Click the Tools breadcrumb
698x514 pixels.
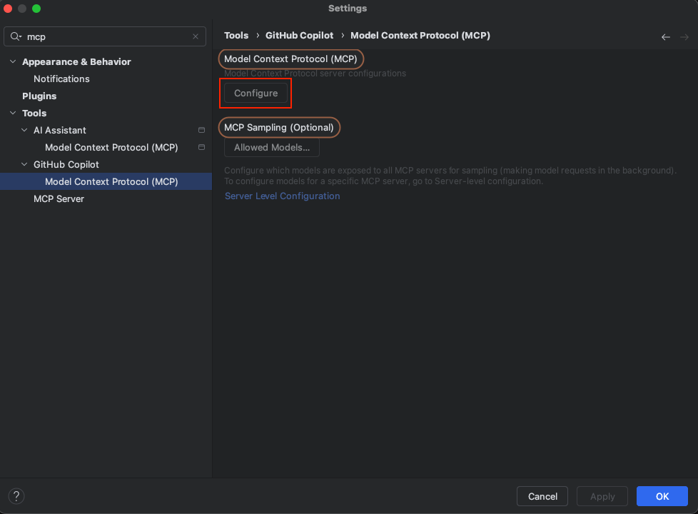236,36
